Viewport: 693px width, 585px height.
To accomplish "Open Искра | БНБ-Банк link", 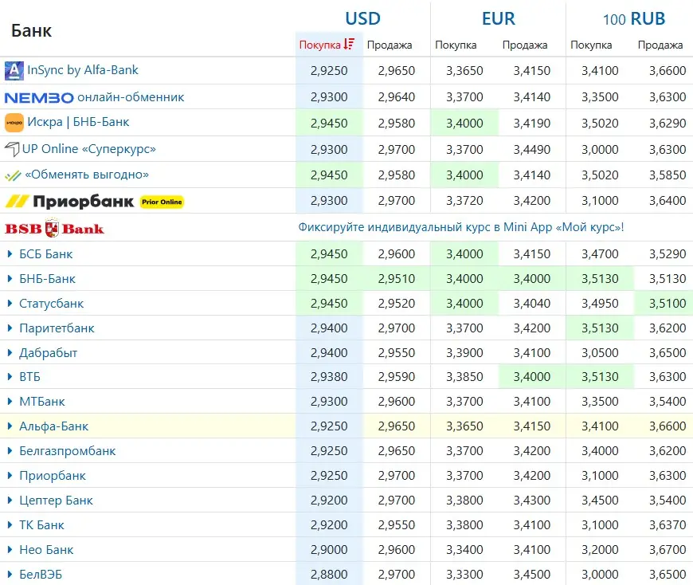I will 78,122.
